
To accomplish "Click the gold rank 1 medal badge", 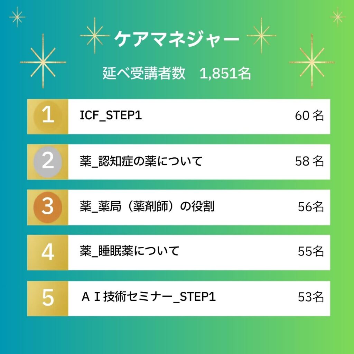I will click(x=48, y=116).
